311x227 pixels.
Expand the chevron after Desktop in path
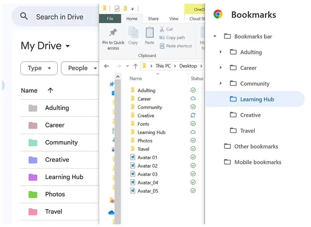201,66
